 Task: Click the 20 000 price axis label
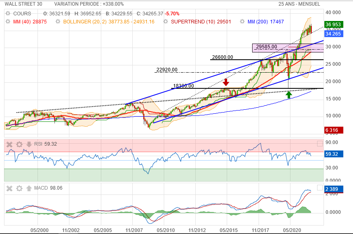[x=333, y=81]
